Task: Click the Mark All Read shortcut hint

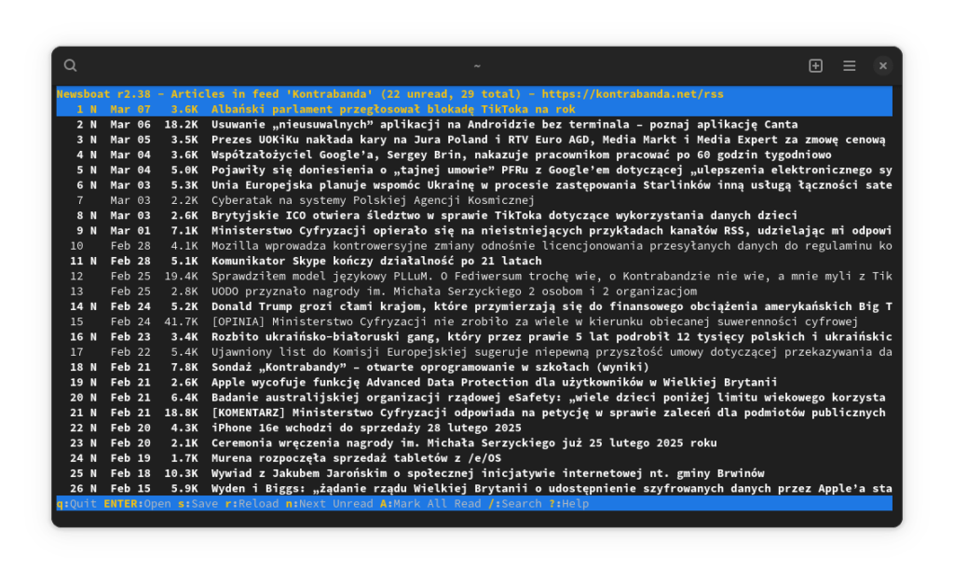Action: [x=430, y=504]
